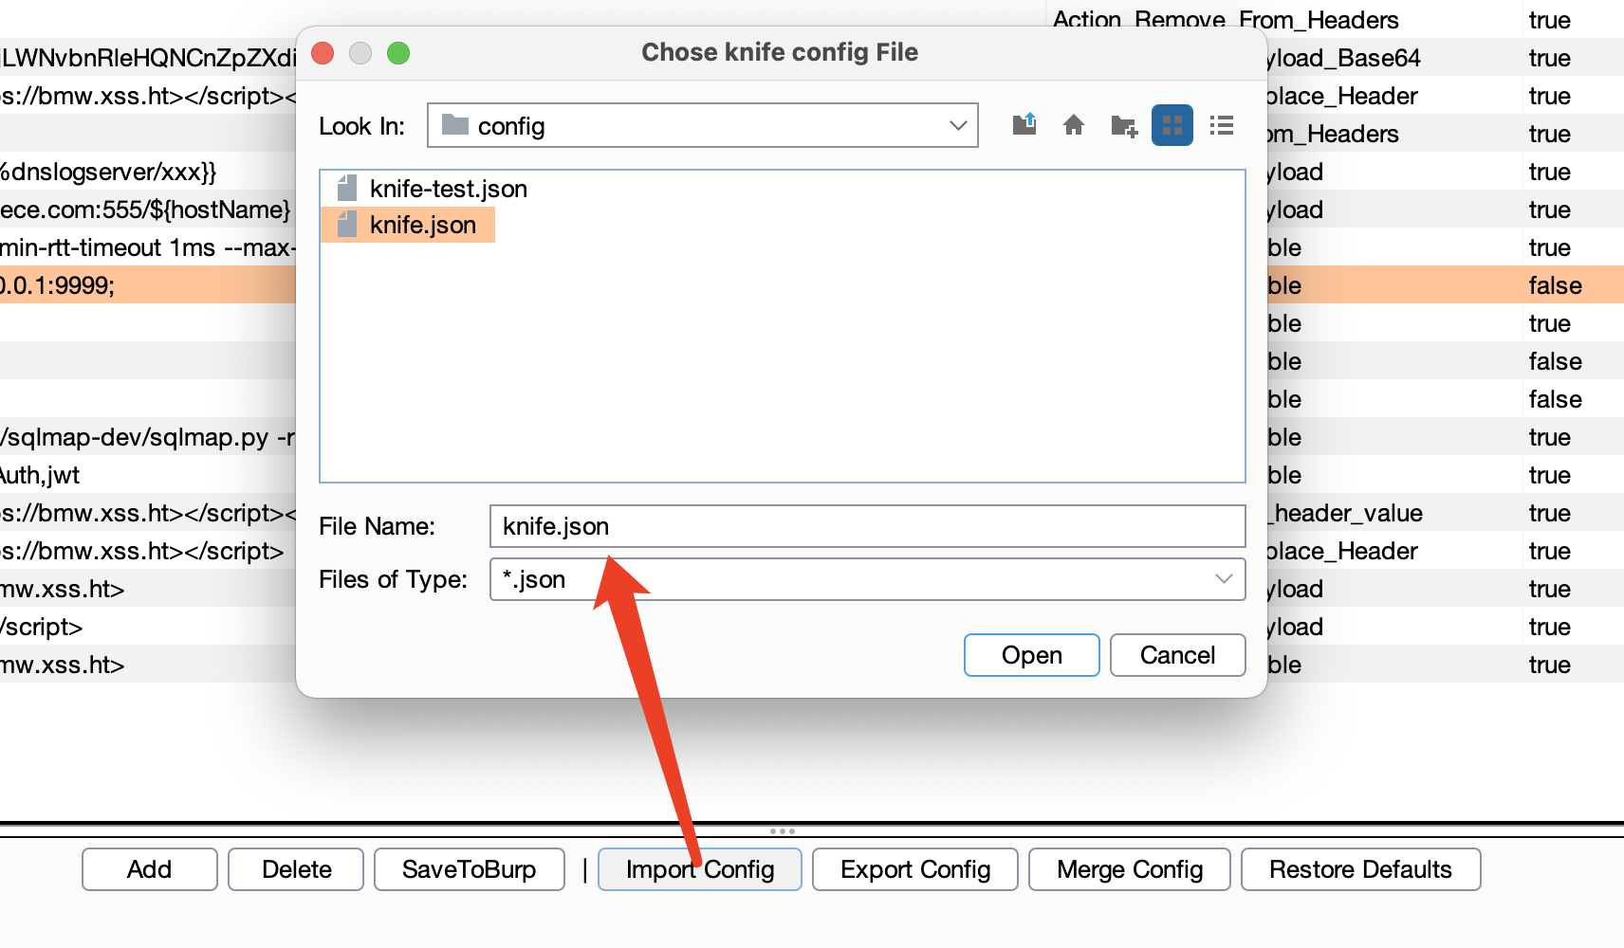Select the knife.json file name
1624x948 pixels.
coord(423,225)
